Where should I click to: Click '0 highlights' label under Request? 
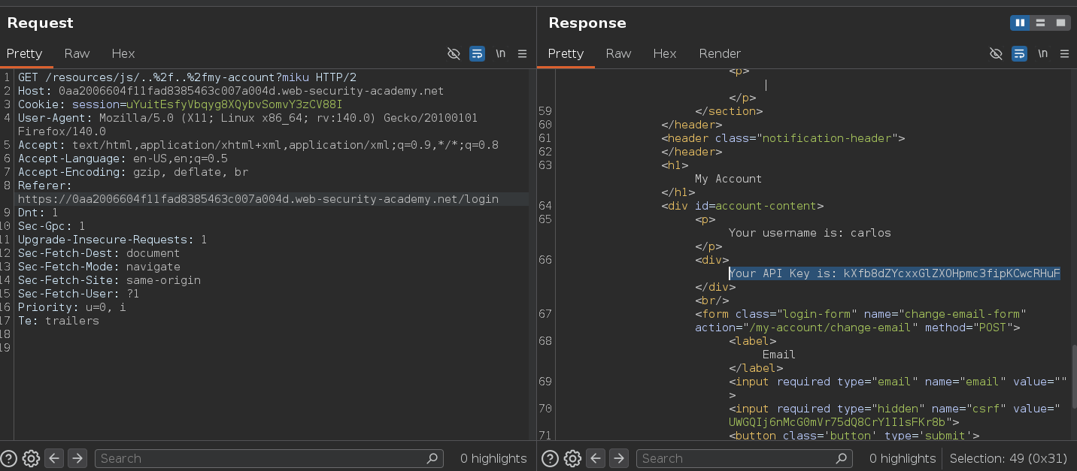[493, 458]
